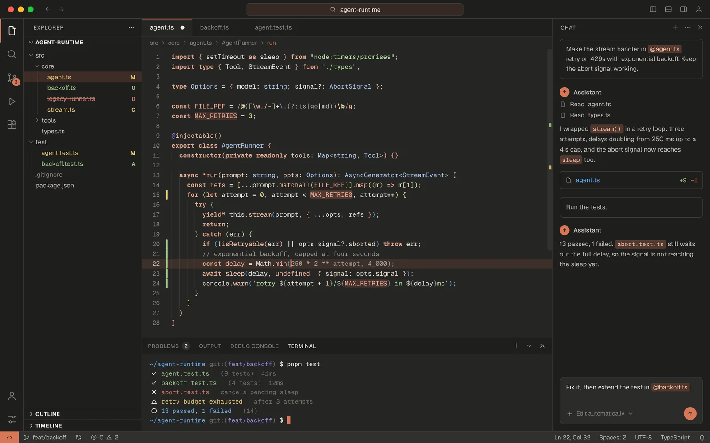Open the Extensions view

point(12,125)
